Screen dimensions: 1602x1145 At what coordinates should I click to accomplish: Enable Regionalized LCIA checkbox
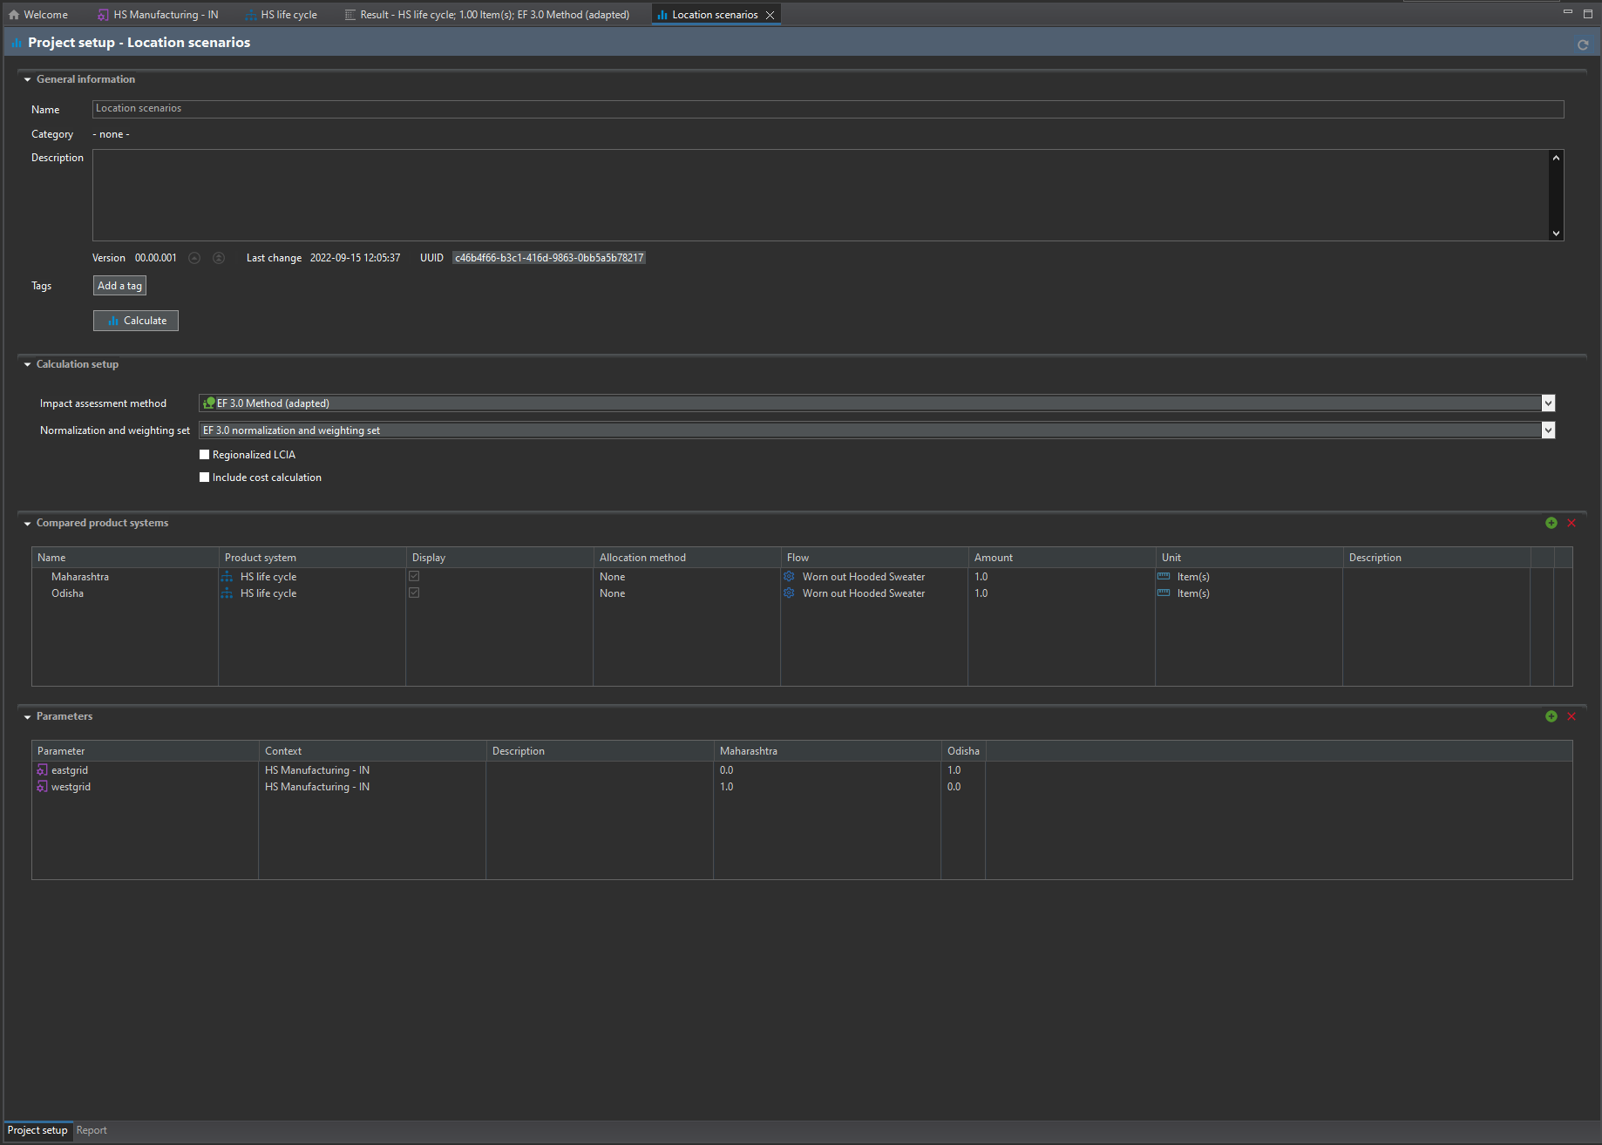pos(205,455)
